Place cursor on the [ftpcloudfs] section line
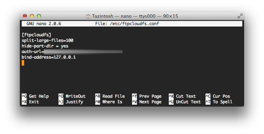Viewport: 264px width, 134px height. point(36,35)
